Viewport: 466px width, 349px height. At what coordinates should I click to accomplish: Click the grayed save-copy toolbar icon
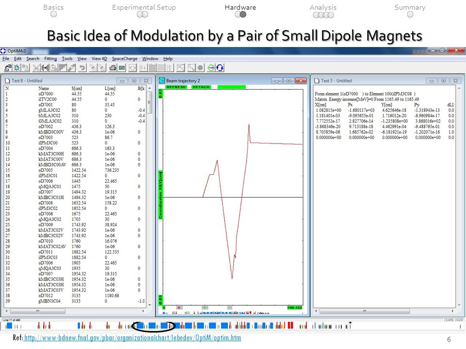(x=26, y=68)
